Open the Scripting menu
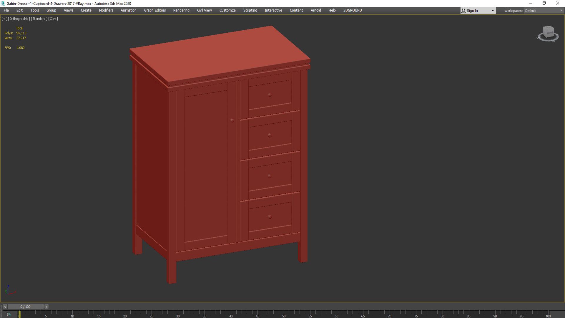The height and width of the screenshot is (318, 565). tap(250, 10)
